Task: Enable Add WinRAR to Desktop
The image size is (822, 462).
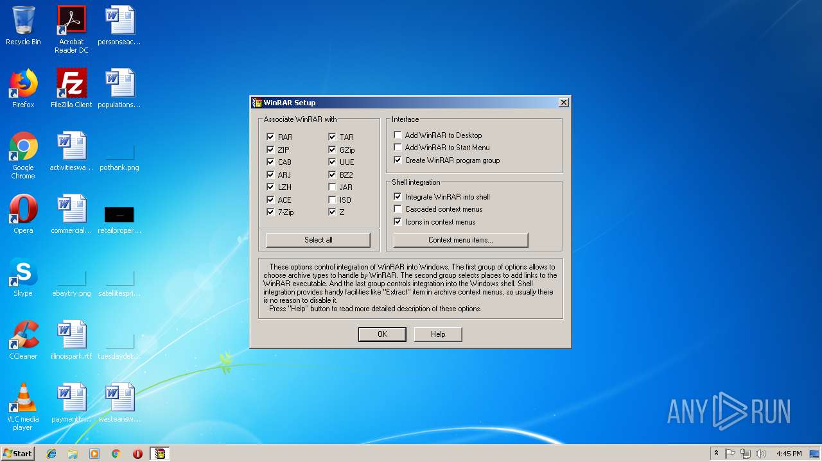Action: click(398, 135)
